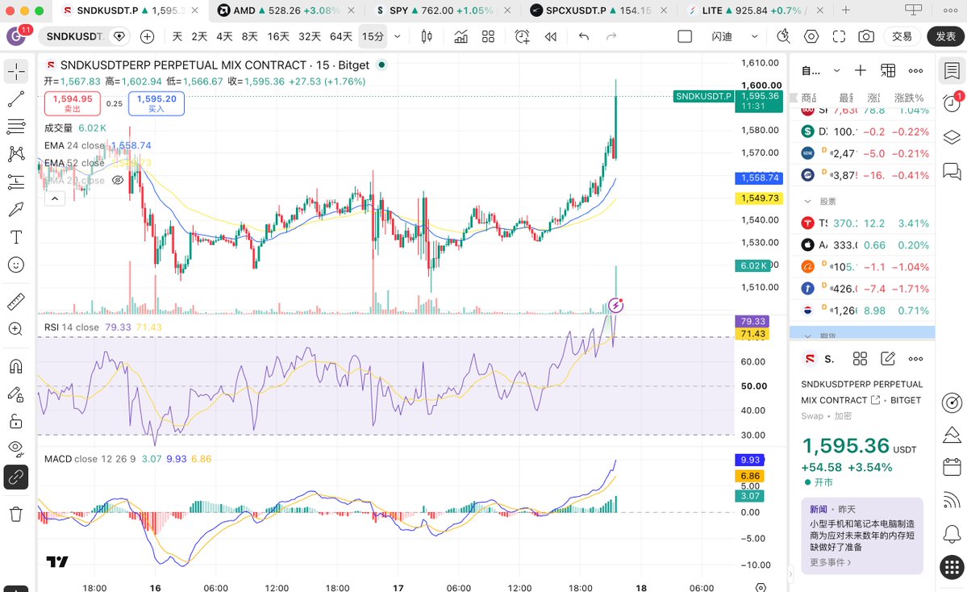
Task: Show the hidden EMA indicator eye icon
Action: 117,180
